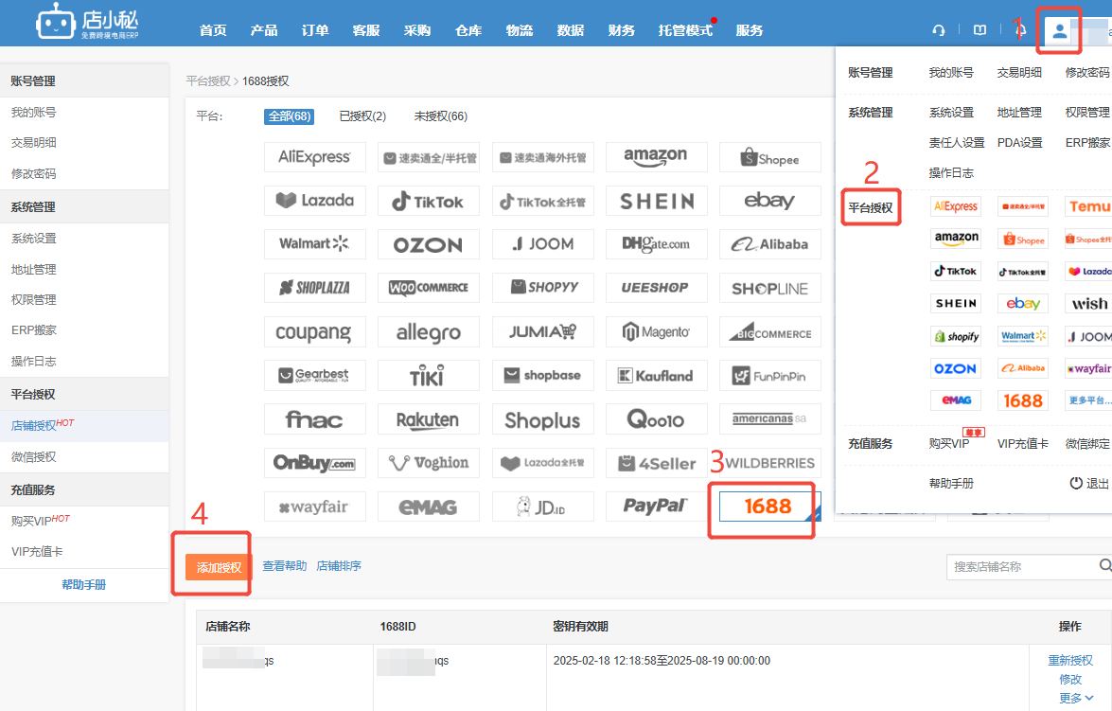This screenshot has width=1112, height=711.
Task: Pick the Rakuten platform tile
Action: pos(429,419)
